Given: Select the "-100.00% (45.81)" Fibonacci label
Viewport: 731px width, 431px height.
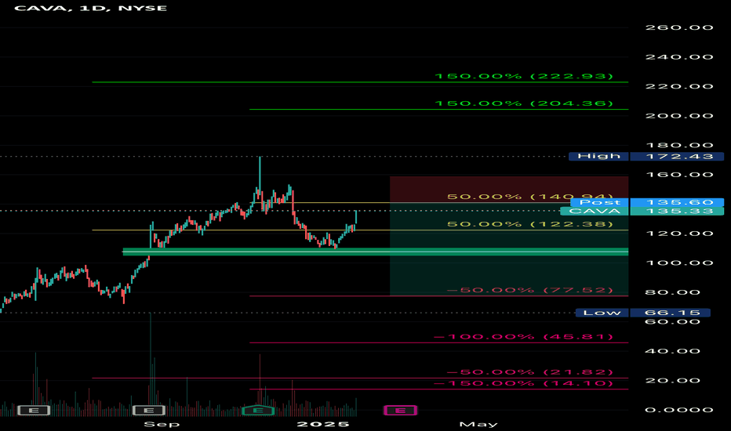Looking at the screenshot, I should pyautogui.click(x=523, y=336).
